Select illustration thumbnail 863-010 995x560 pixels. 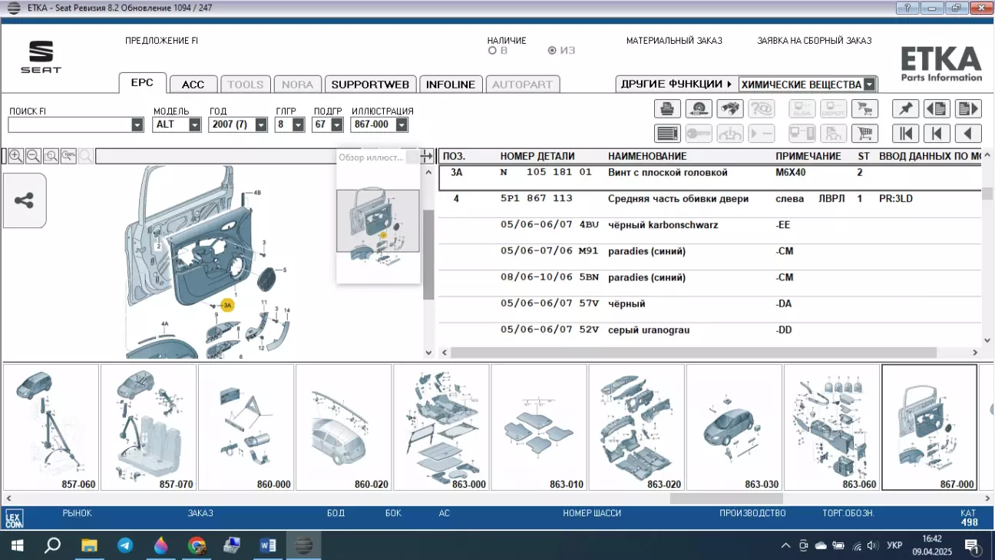click(539, 427)
